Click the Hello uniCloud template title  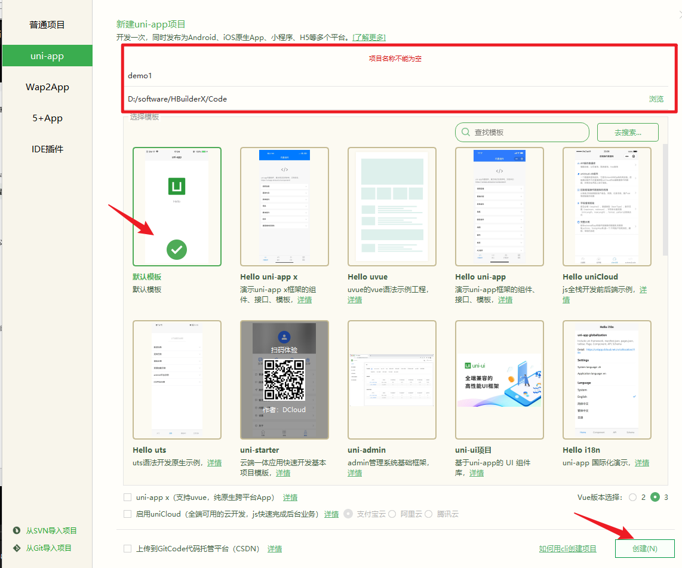point(590,277)
